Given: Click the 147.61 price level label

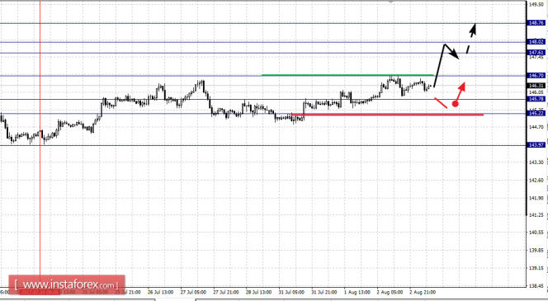Looking at the screenshot, I should (x=536, y=53).
